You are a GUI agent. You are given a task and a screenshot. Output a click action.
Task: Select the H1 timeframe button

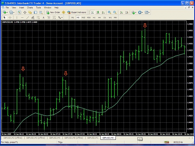[x=94, y=18]
